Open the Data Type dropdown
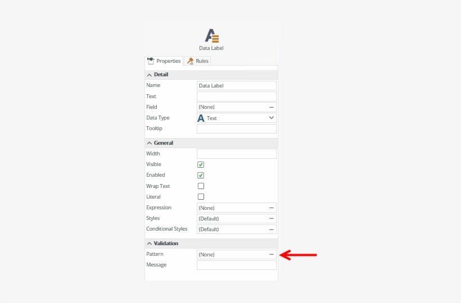The width and height of the screenshot is (461, 303). point(271,118)
